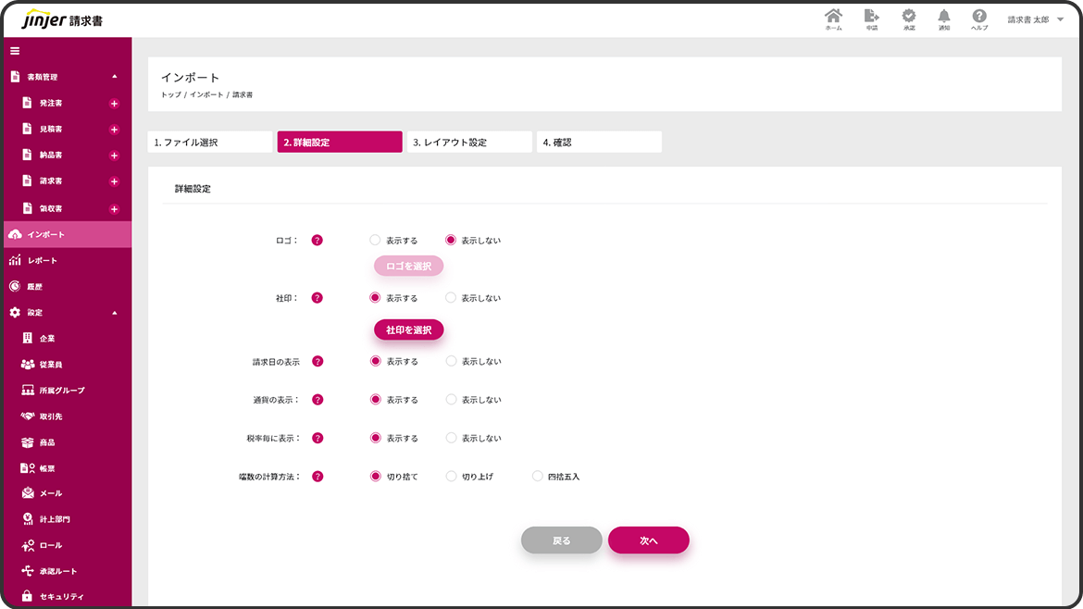This screenshot has width=1083, height=609.
Task: Click the plus icon next to 発注書
Action: (114, 104)
